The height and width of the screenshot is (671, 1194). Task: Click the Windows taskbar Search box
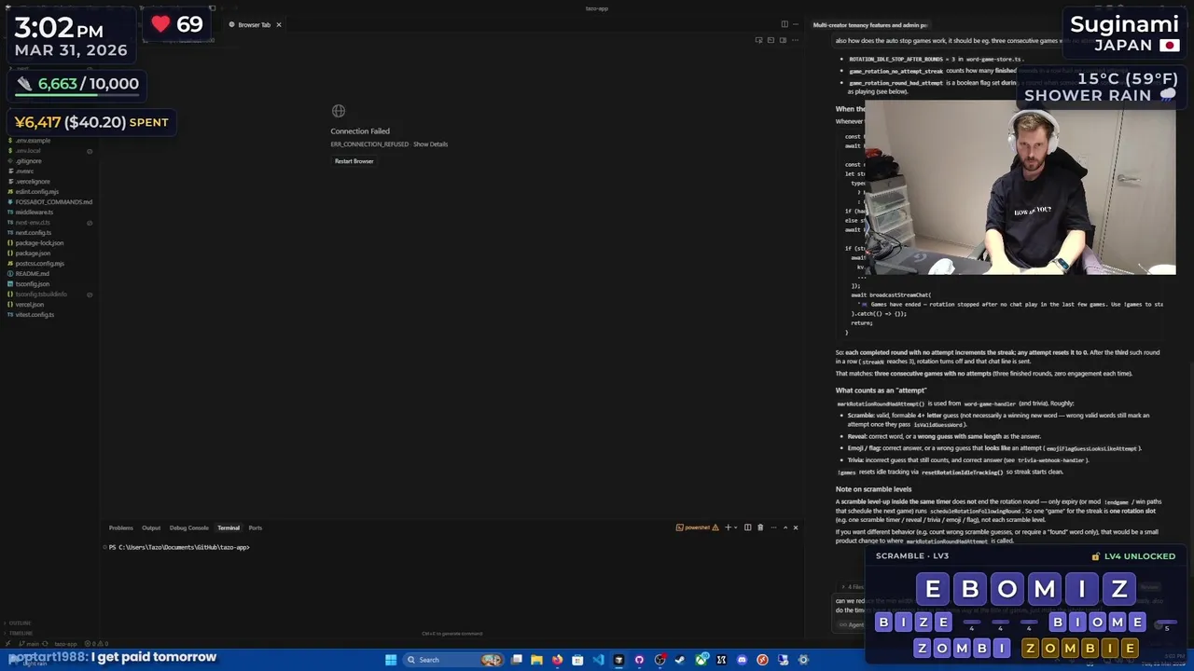click(453, 660)
